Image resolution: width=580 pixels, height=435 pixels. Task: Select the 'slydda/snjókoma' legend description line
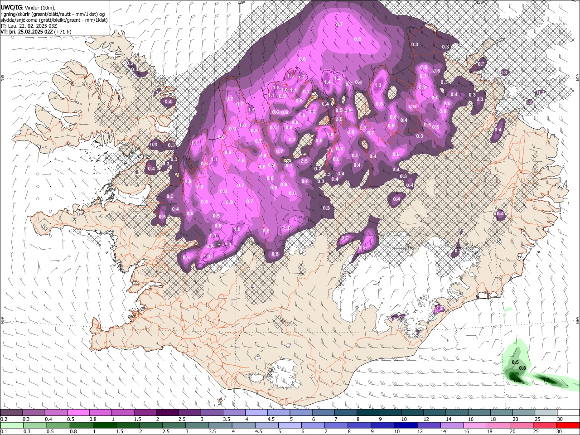coord(54,20)
